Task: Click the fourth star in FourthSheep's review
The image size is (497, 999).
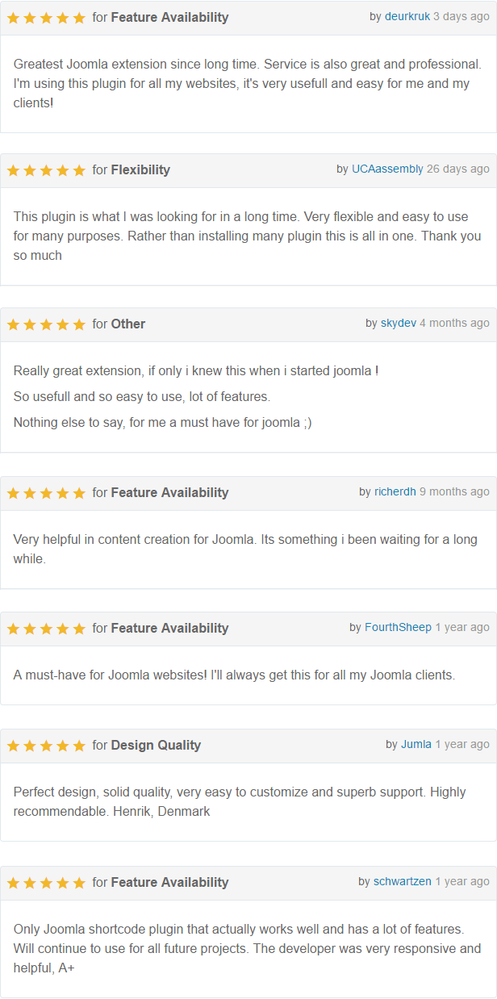Action: coord(63,629)
